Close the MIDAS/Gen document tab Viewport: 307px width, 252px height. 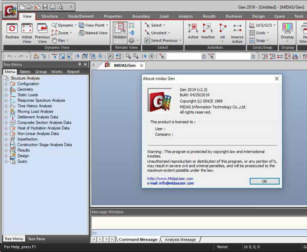tap(141, 66)
